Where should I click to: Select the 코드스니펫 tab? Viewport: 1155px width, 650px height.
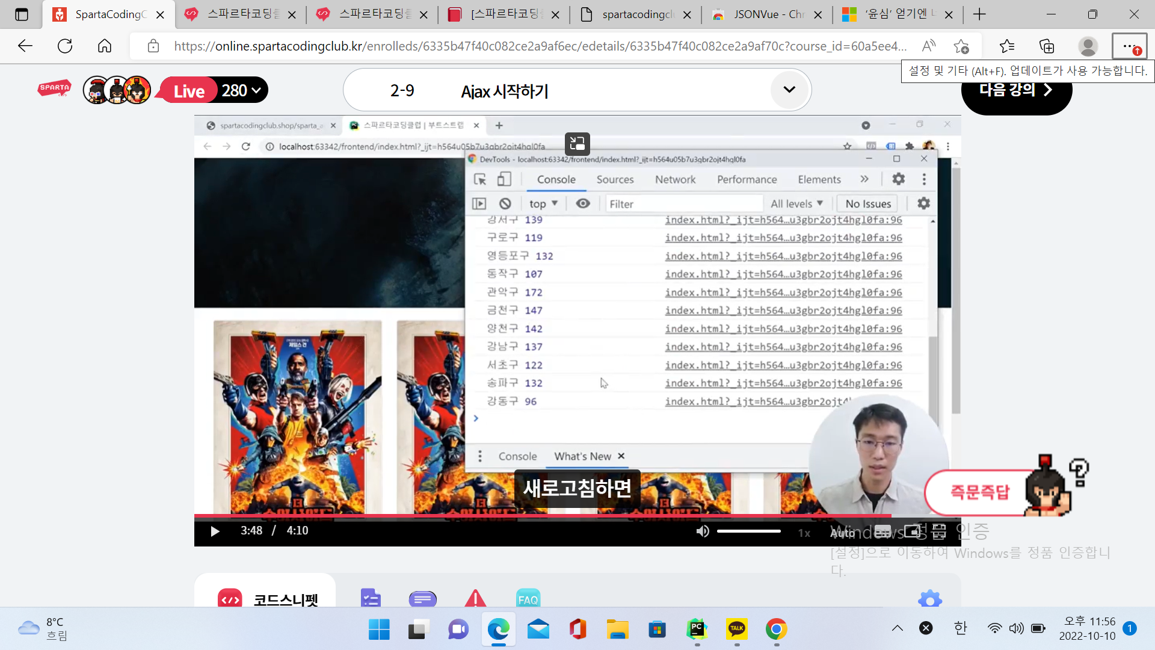click(266, 599)
